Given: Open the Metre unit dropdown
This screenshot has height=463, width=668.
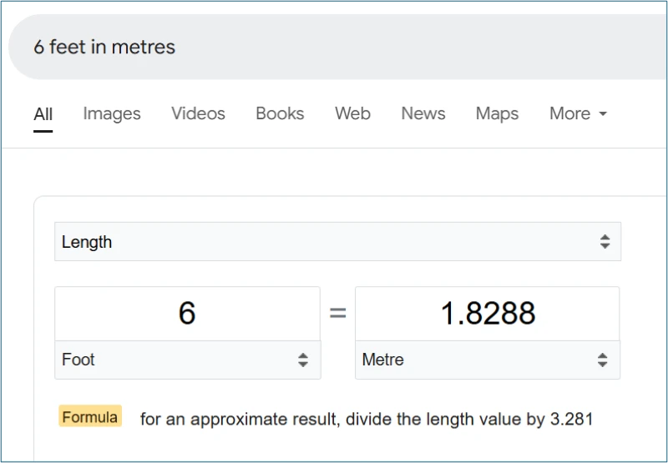Looking at the screenshot, I should click(488, 360).
